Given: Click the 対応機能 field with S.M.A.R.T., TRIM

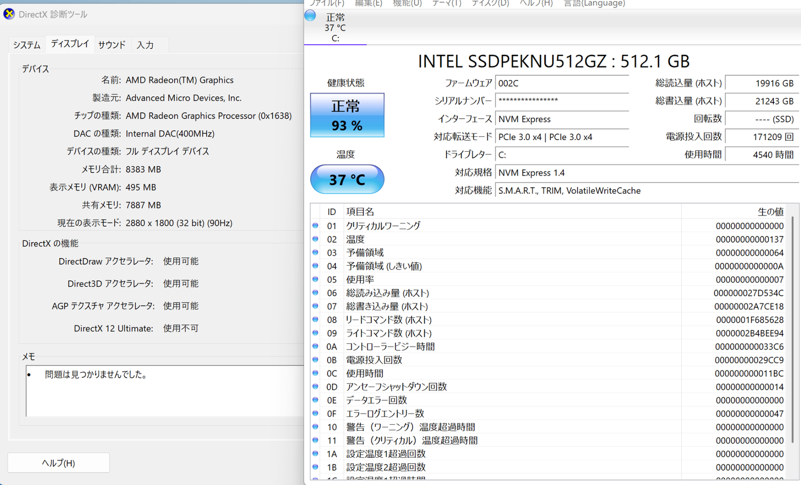Looking at the screenshot, I should tap(647, 190).
